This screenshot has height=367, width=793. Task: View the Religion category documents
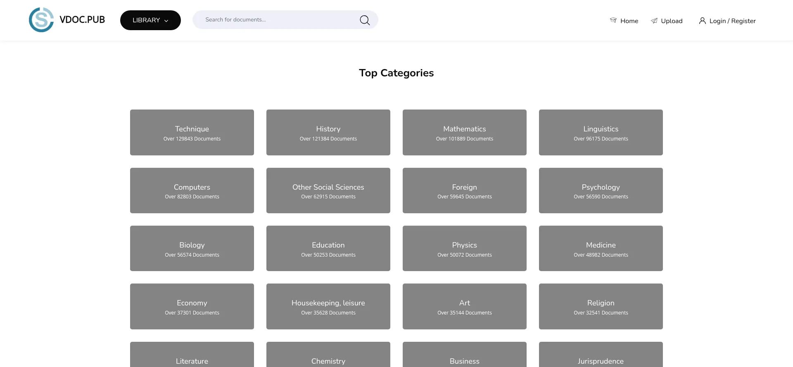[x=601, y=306]
